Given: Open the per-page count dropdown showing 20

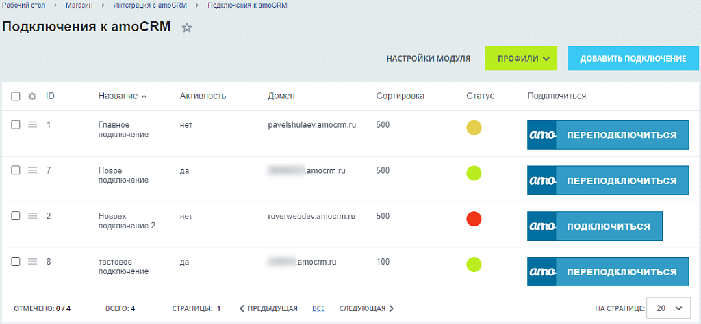Looking at the screenshot, I should click(x=670, y=308).
